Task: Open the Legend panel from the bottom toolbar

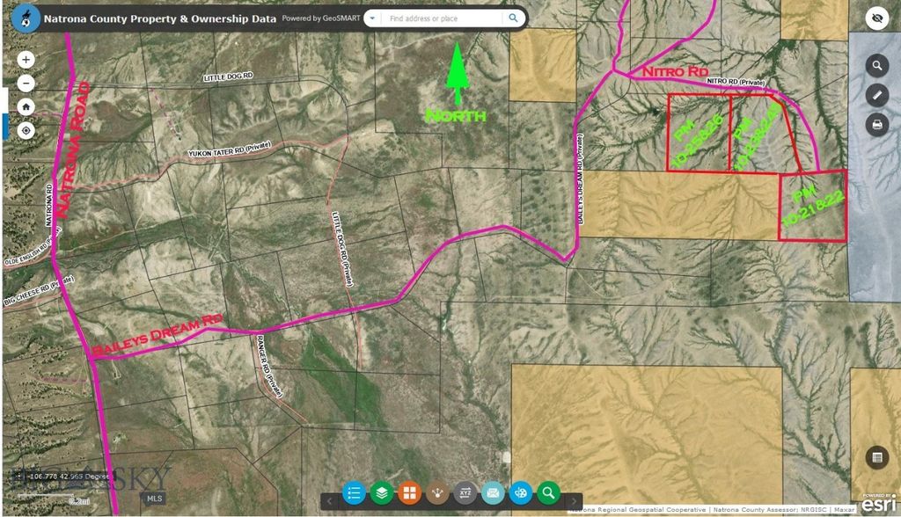Action: point(355,493)
